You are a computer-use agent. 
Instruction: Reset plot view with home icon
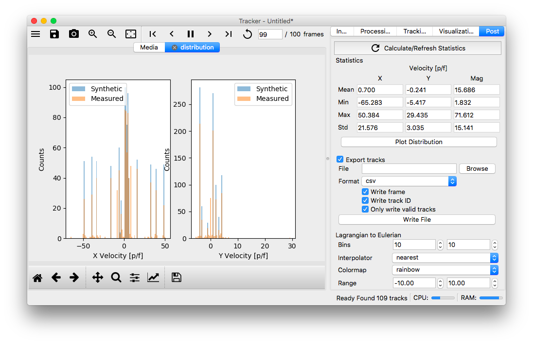[37, 278]
